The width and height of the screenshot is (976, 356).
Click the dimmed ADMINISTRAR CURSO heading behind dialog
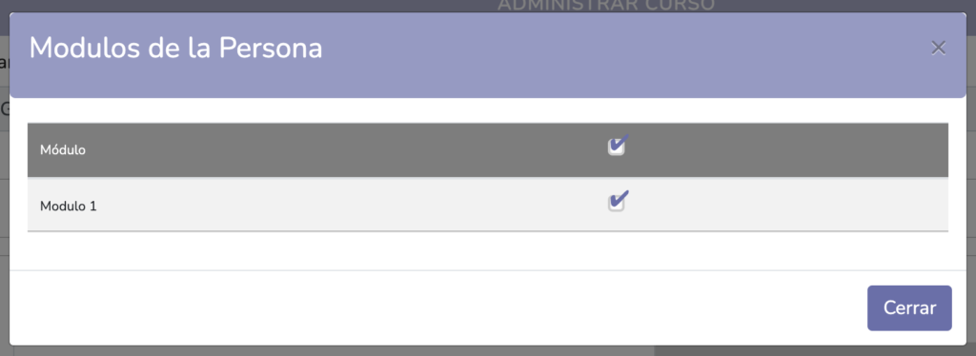606,6
